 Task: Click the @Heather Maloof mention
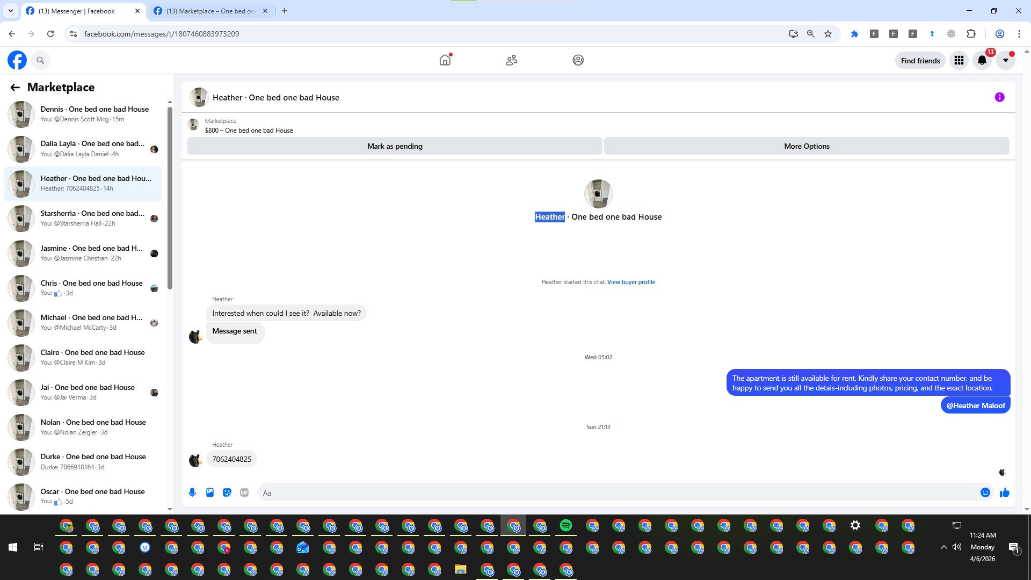click(x=976, y=405)
